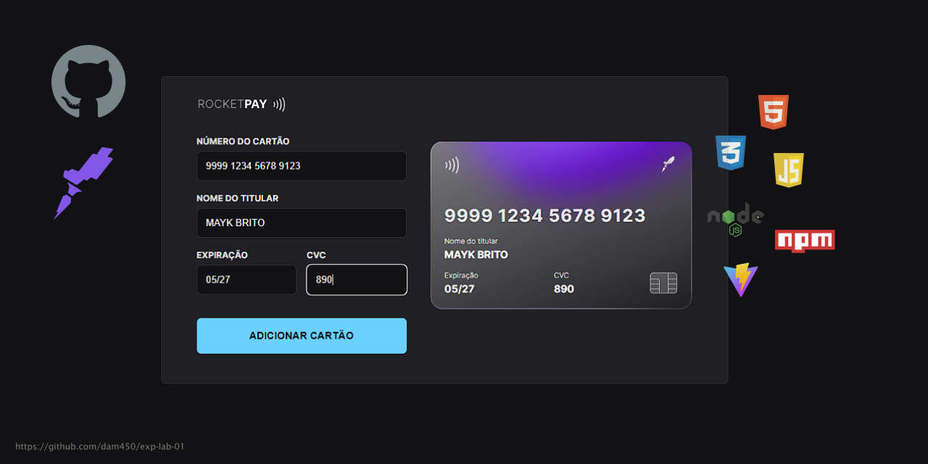Open the GitHub exp-lab-01 repository link
This screenshot has width=928, height=464.
(x=100, y=447)
